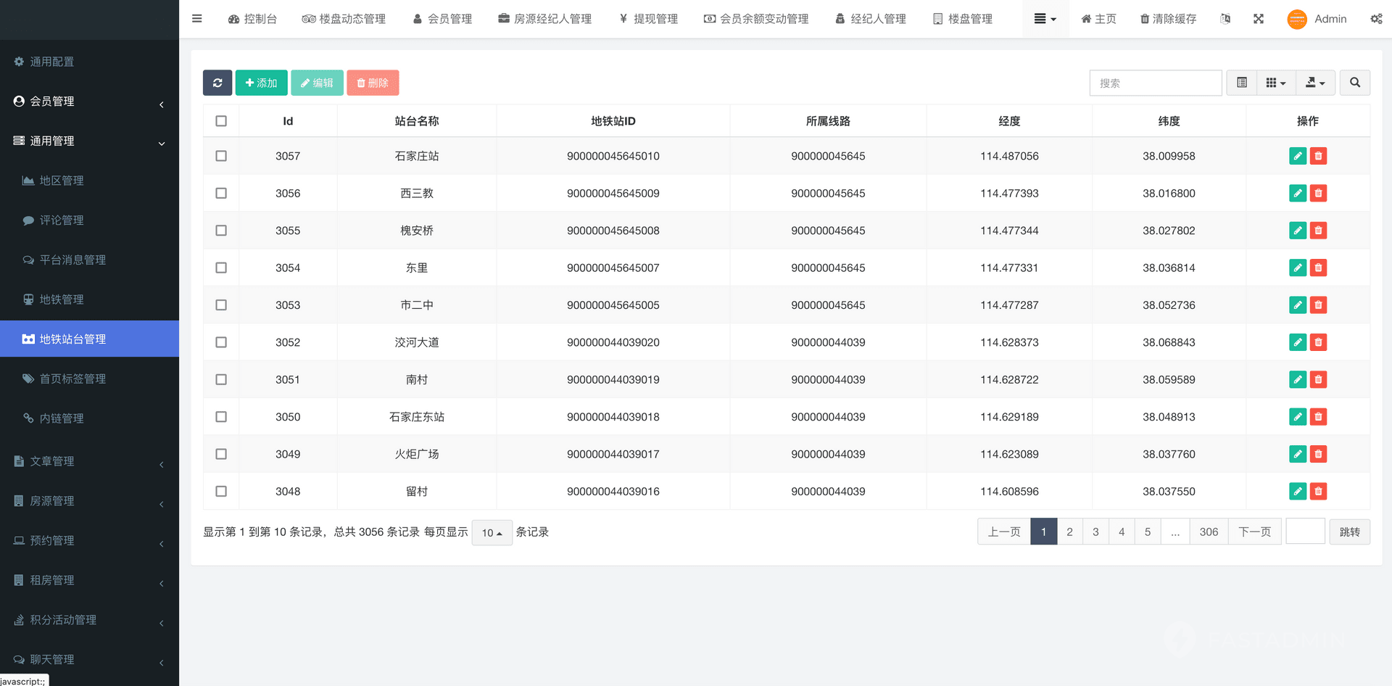This screenshot has width=1392, height=686.
Task: Edit row 3053 市二中
Action: click(x=1298, y=305)
